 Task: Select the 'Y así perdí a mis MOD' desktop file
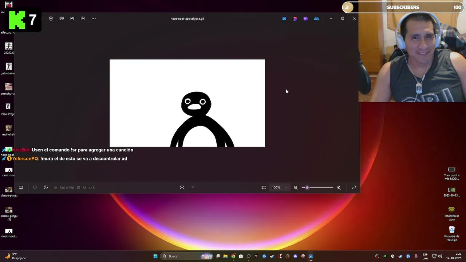[x=452, y=174]
